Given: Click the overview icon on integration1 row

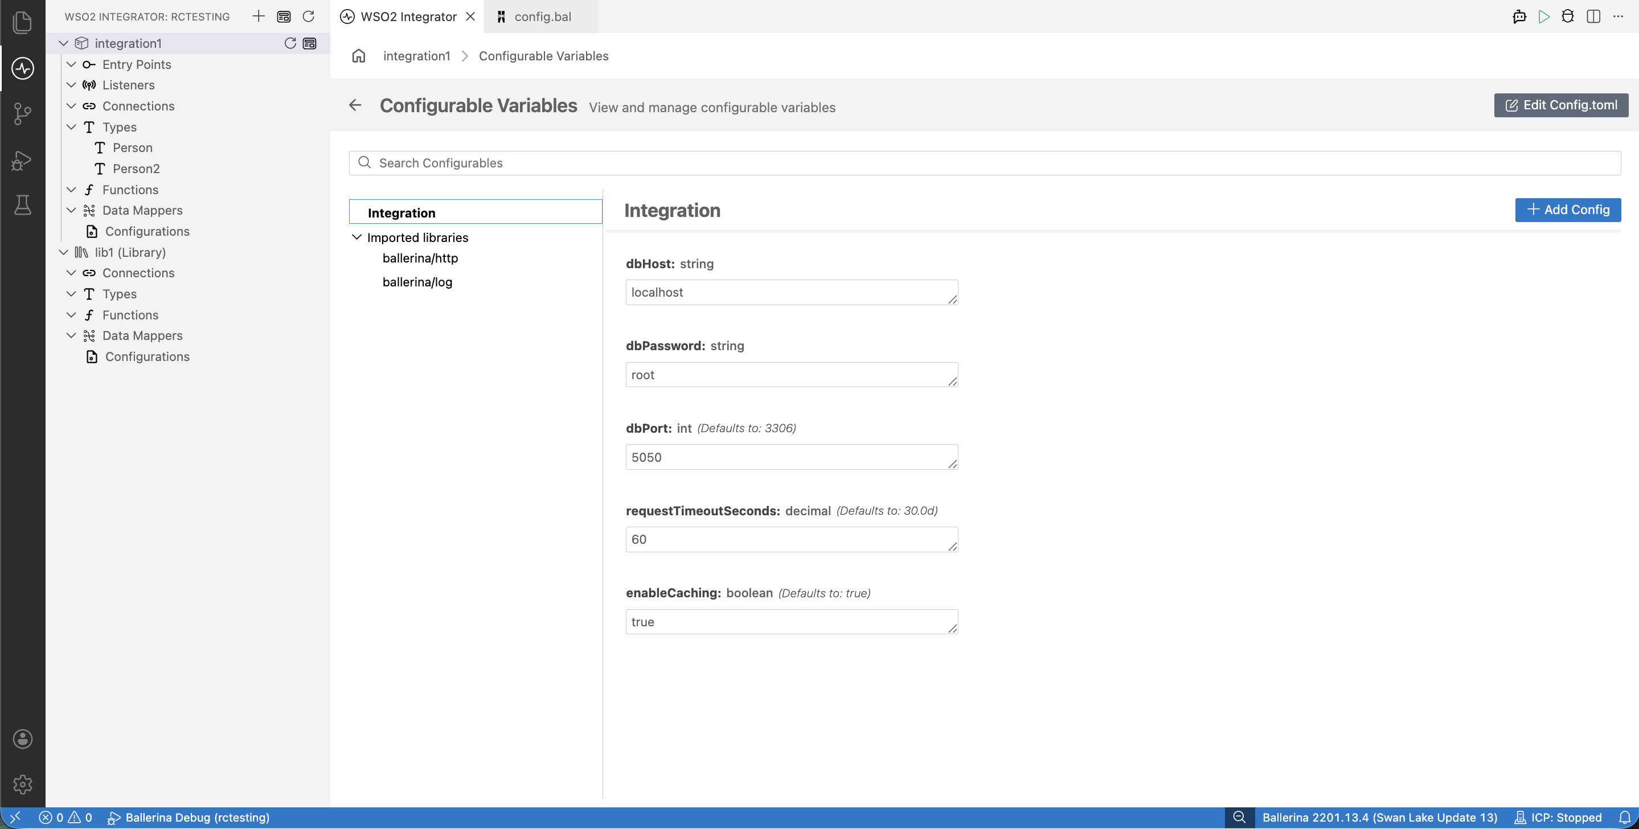Looking at the screenshot, I should pyautogui.click(x=310, y=43).
